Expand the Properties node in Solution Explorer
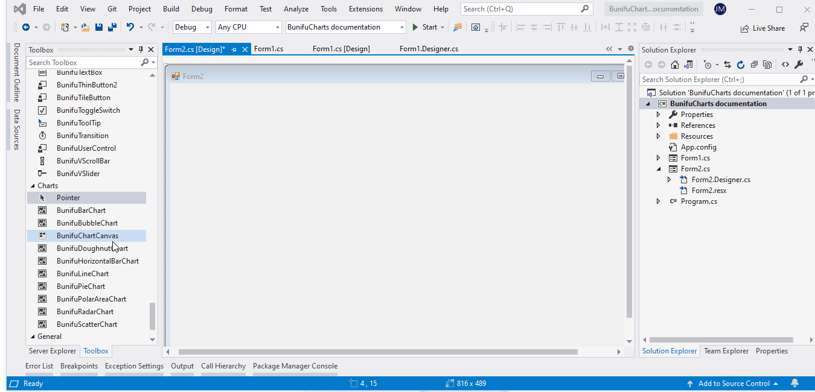815x392 pixels. (659, 115)
